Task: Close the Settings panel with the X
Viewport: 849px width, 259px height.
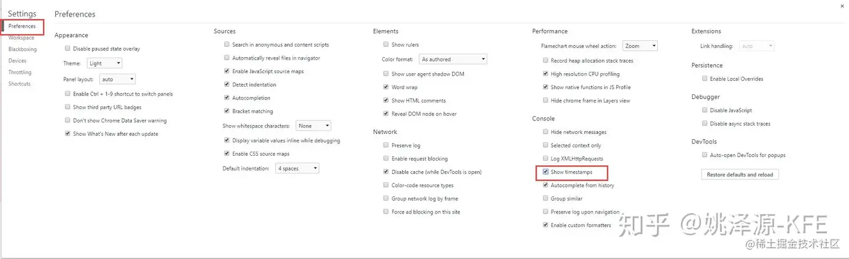Action: pos(841,5)
